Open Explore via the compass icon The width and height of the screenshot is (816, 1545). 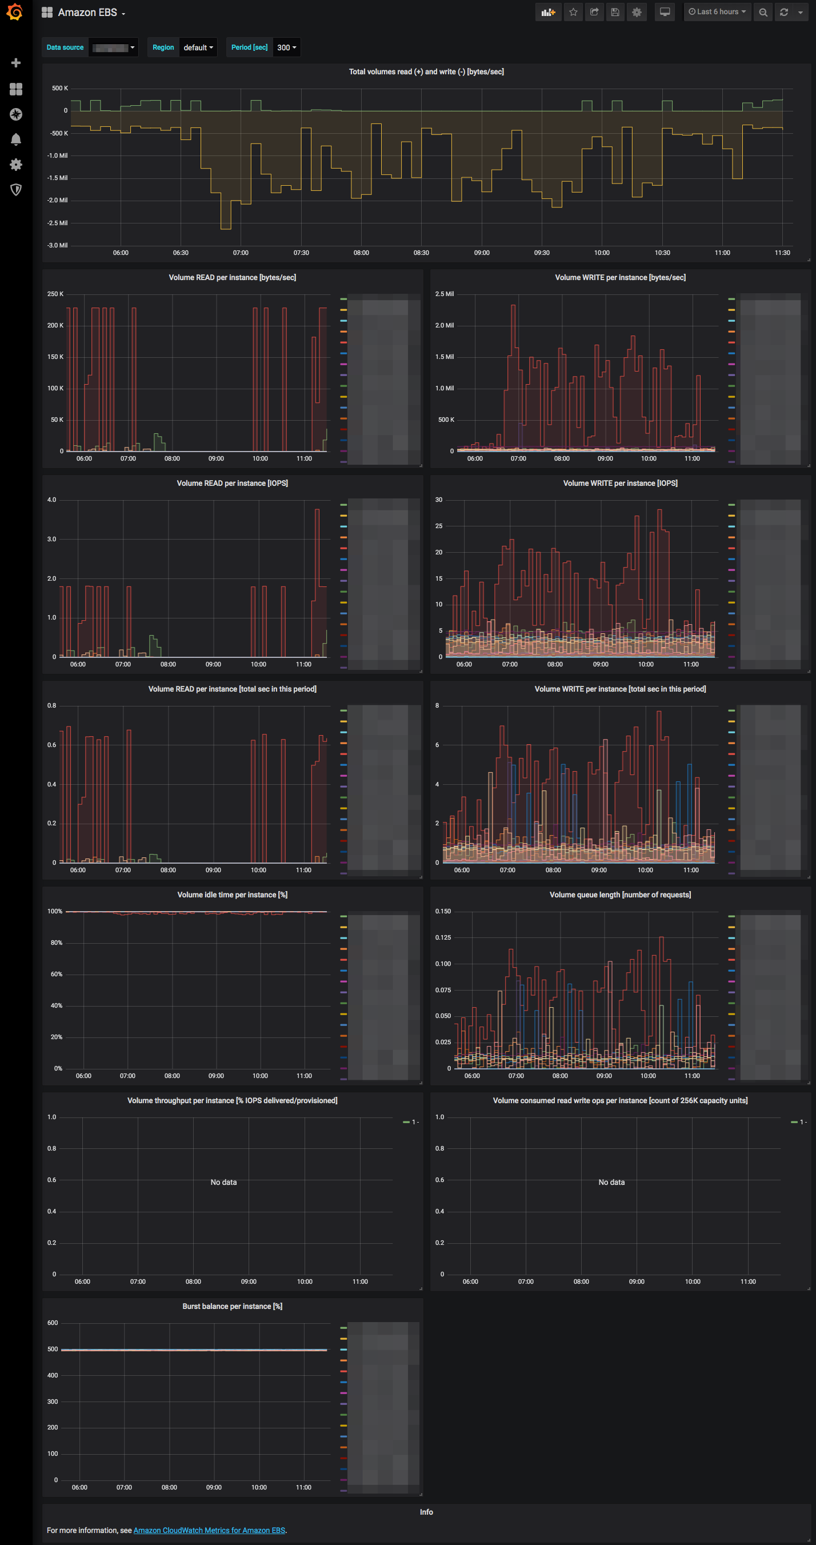(x=16, y=114)
